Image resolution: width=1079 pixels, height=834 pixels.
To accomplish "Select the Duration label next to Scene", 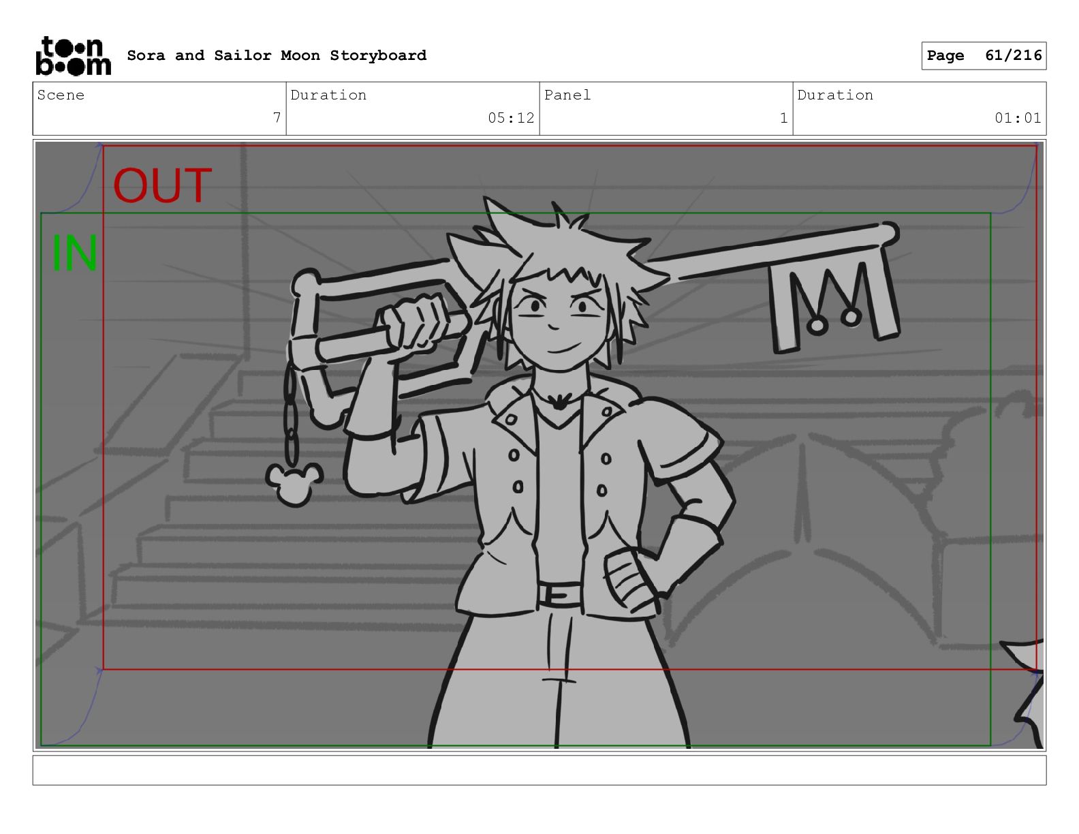I will 328,95.
